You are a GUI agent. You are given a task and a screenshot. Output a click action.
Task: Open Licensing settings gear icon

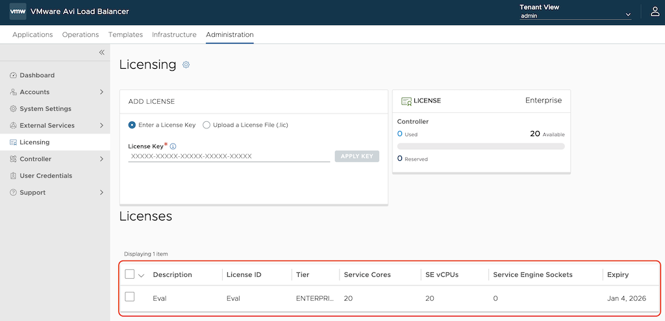pyautogui.click(x=186, y=65)
